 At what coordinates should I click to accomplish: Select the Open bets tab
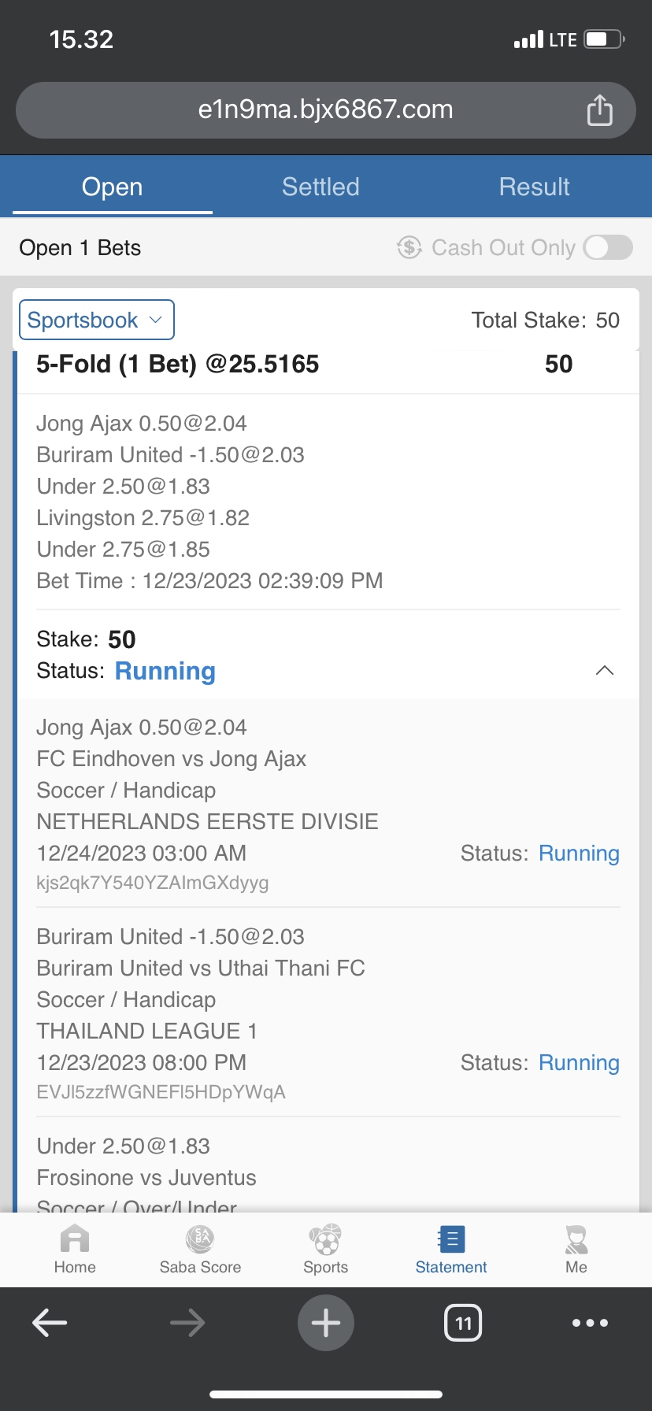[x=113, y=187]
